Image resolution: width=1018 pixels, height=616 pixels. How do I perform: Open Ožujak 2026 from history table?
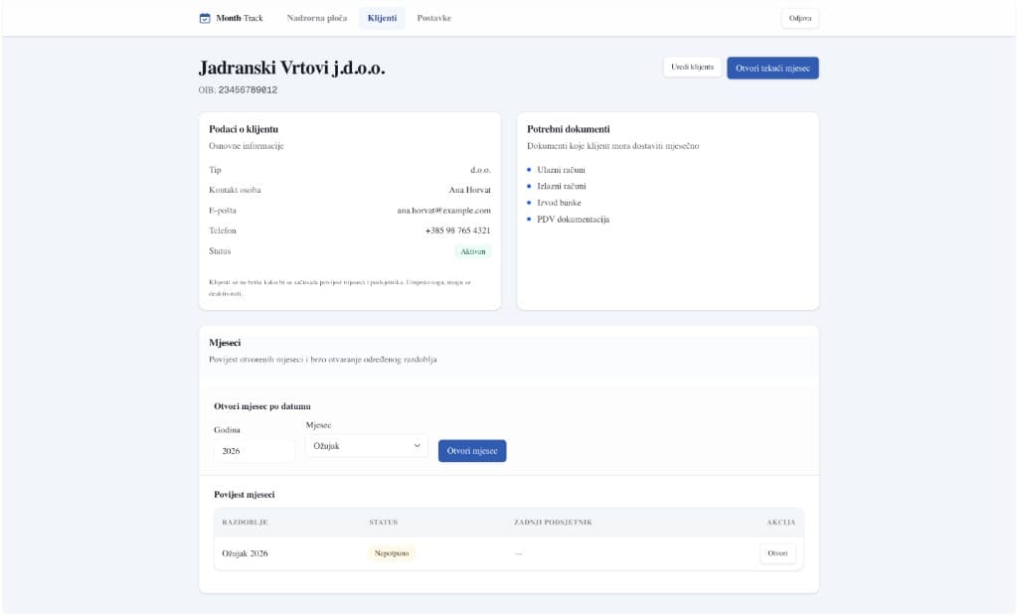coord(776,553)
